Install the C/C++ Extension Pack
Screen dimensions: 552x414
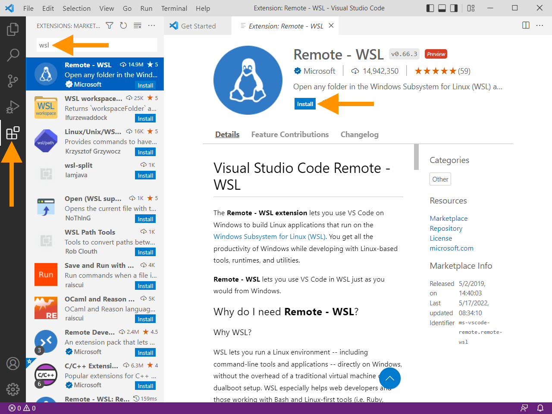tap(145, 386)
